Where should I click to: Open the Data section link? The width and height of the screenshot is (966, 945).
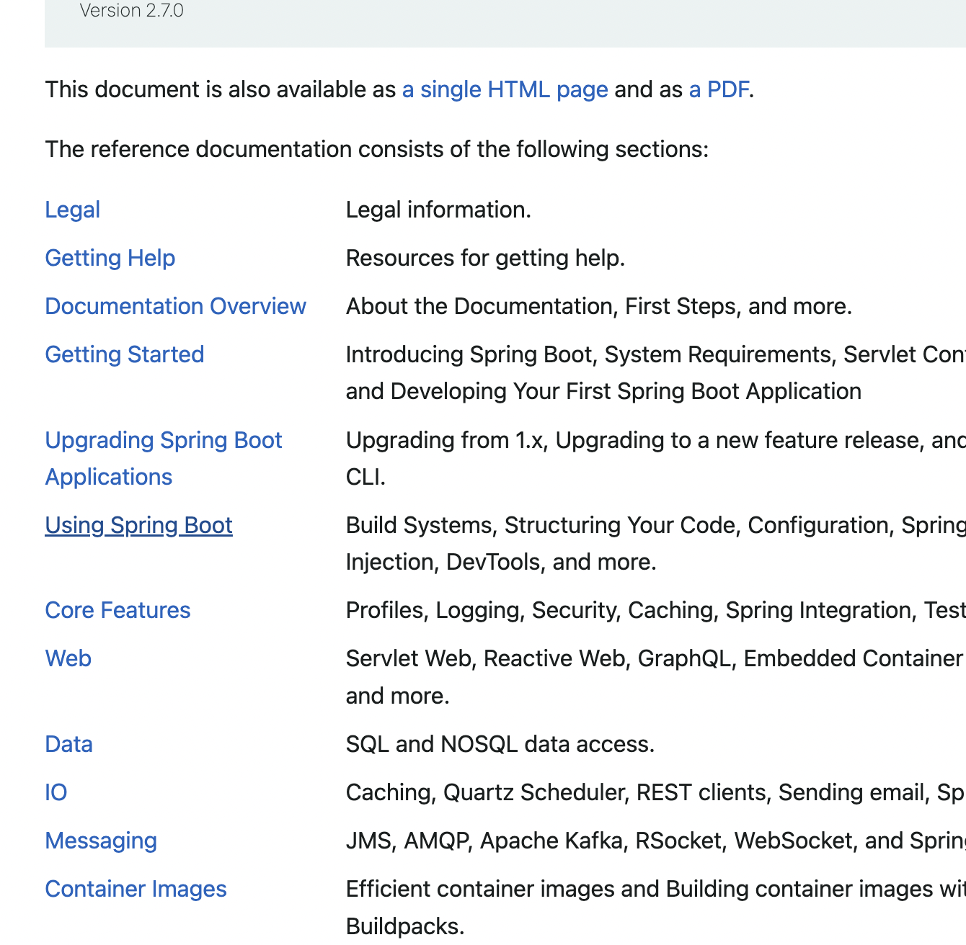68,744
